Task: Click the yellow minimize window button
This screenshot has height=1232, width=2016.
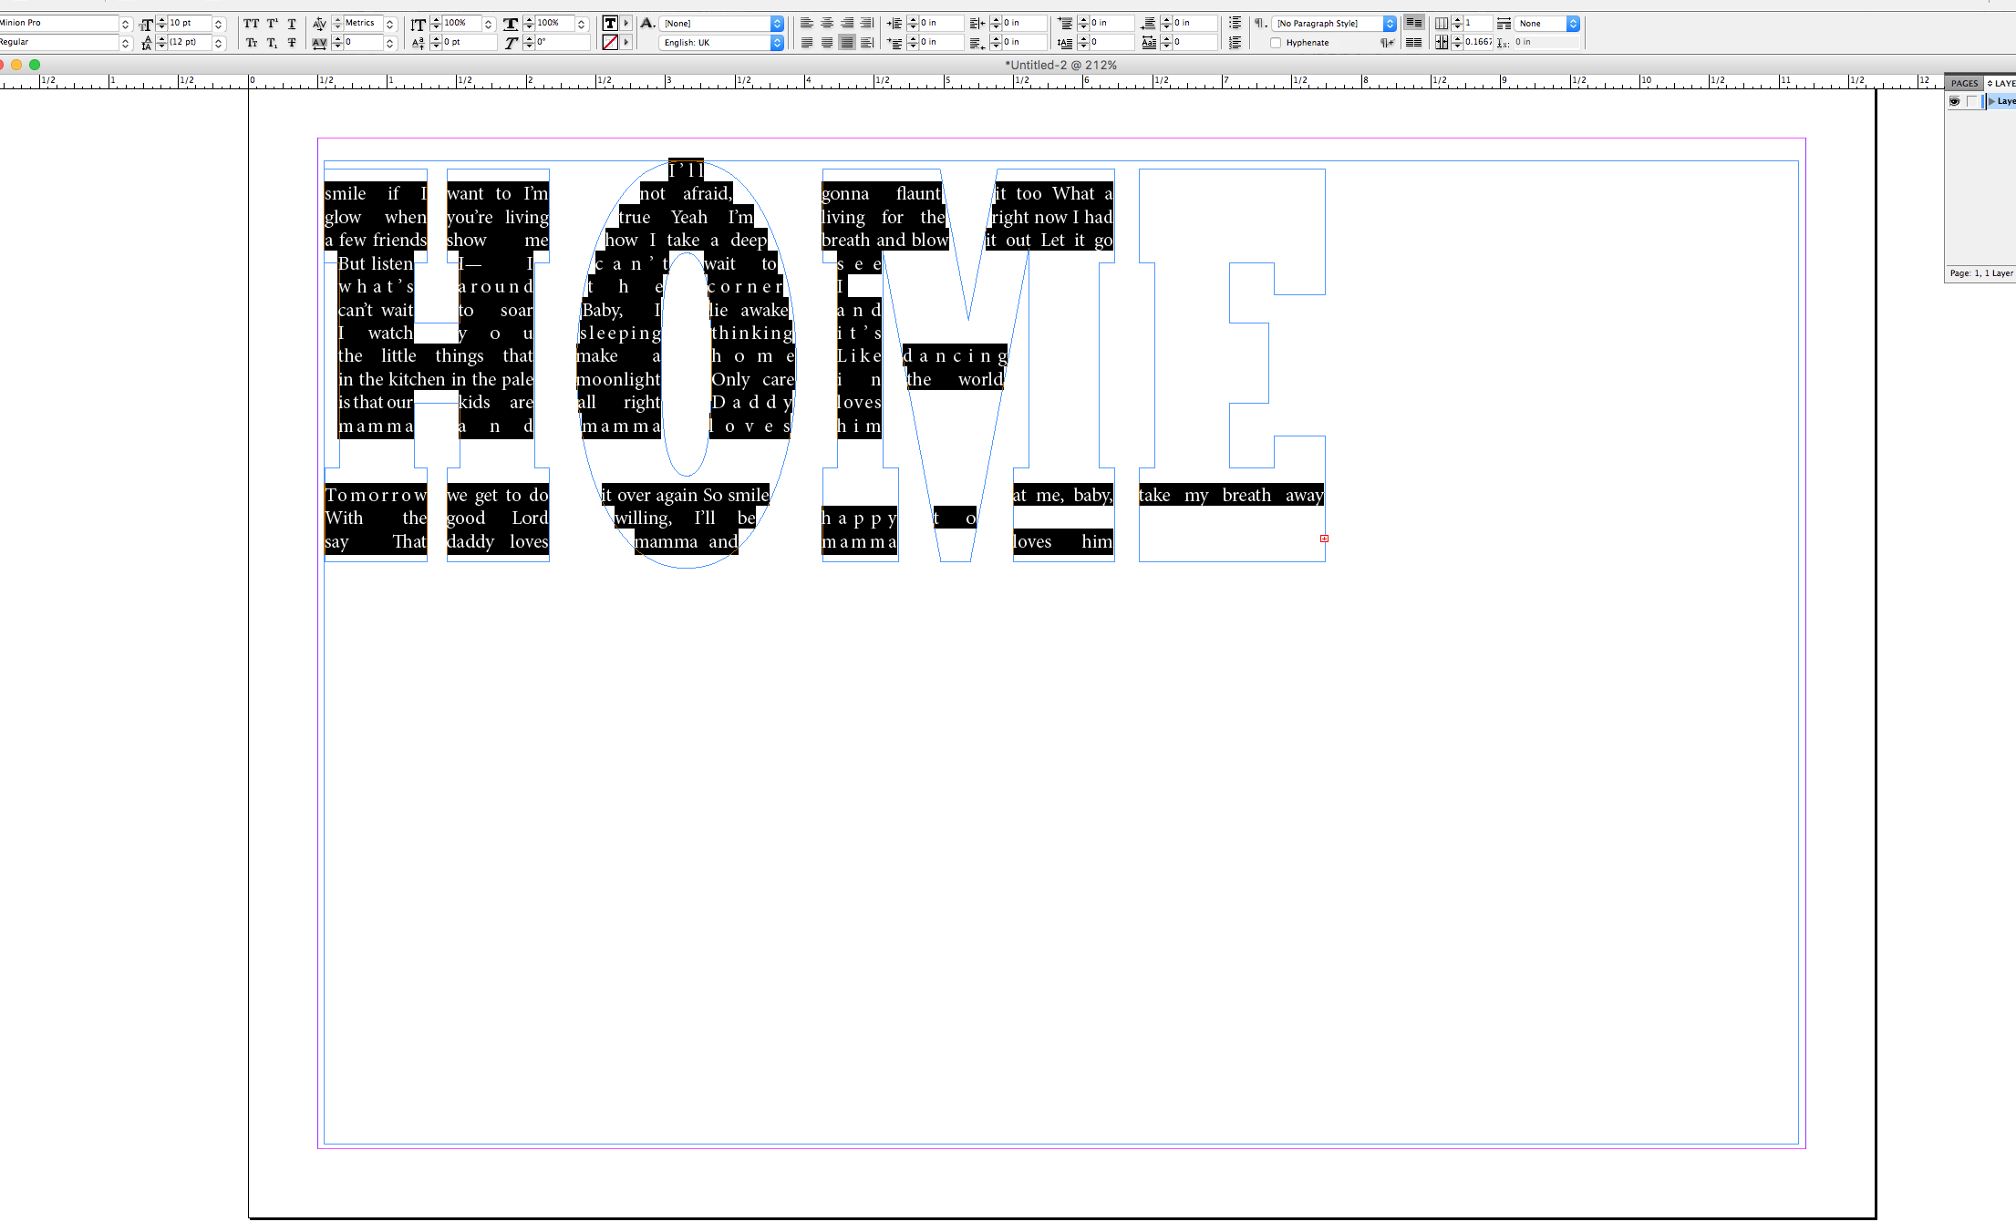Action: click(x=16, y=65)
